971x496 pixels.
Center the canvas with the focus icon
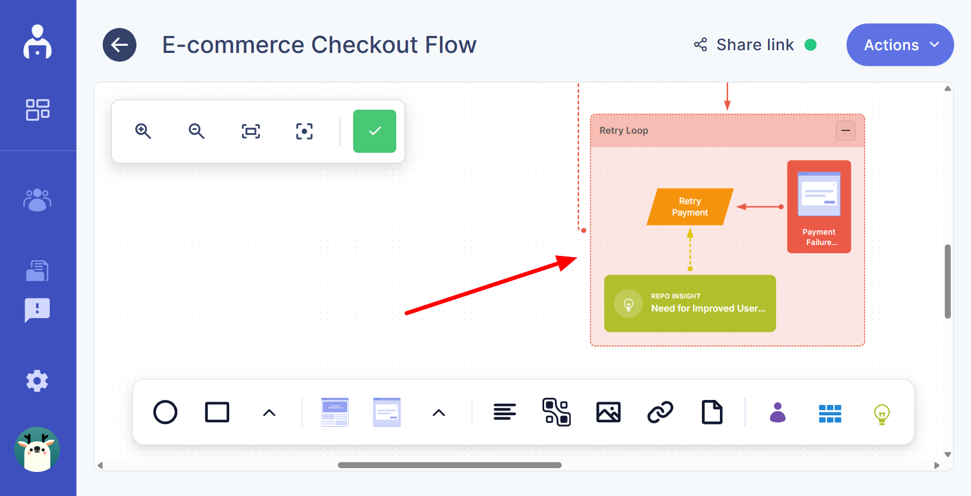[305, 131]
